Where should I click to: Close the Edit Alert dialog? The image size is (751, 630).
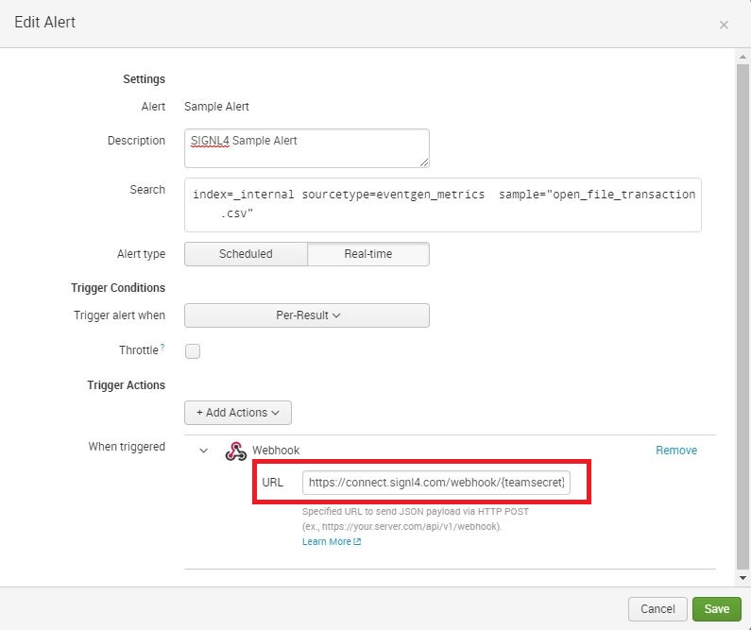tap(724, 25)
